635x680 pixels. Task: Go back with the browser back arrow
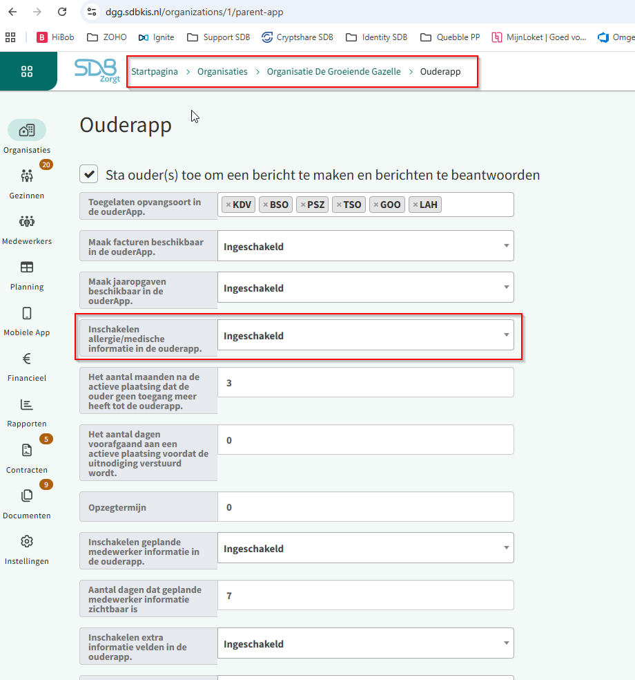pyautogui.click(x=12, y=12)
